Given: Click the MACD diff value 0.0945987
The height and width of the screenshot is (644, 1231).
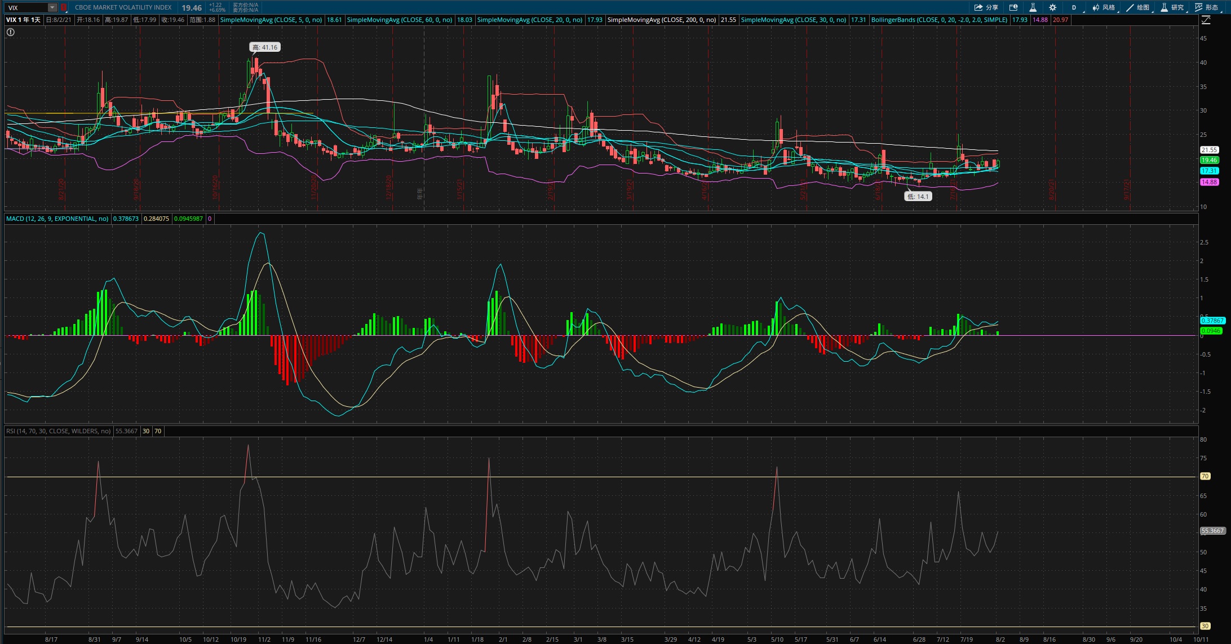Looking at the screenshot, I should [188, 219].
